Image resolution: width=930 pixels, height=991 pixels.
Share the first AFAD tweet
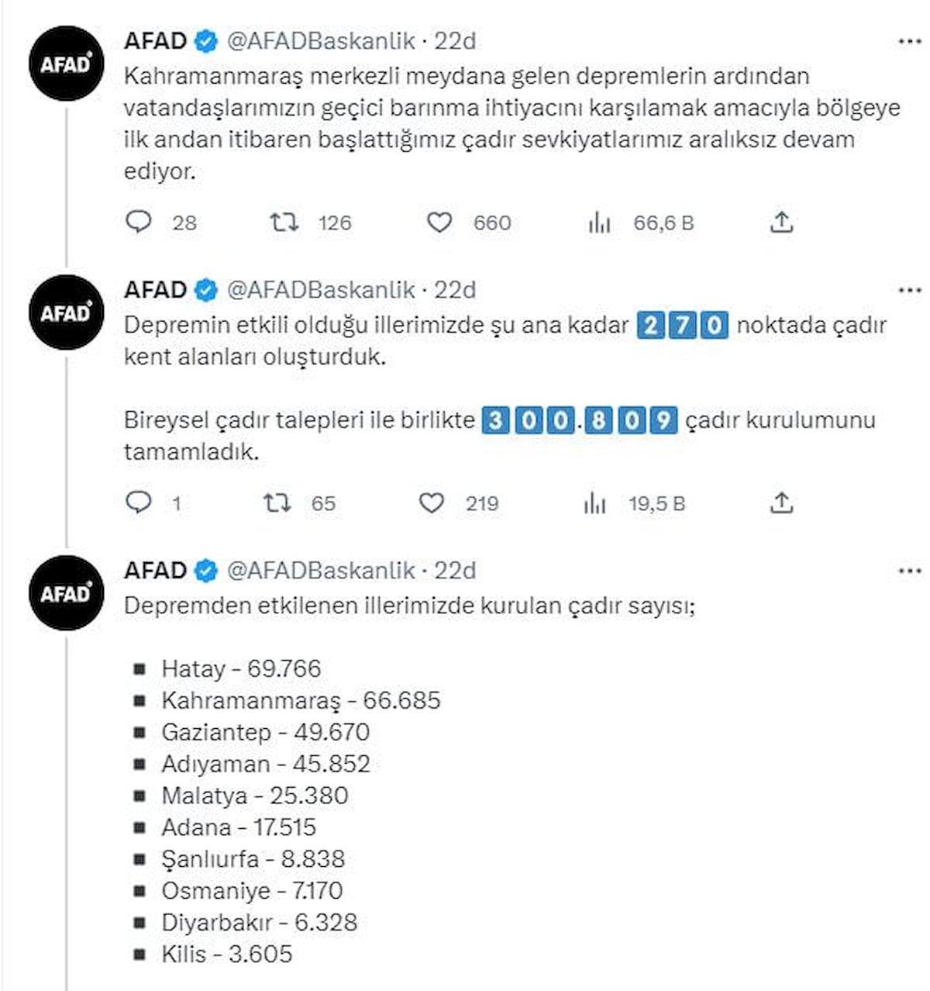[x=782, y=223]
